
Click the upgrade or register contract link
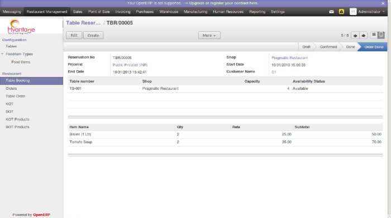pyautogui.click(x=223, y=3)
